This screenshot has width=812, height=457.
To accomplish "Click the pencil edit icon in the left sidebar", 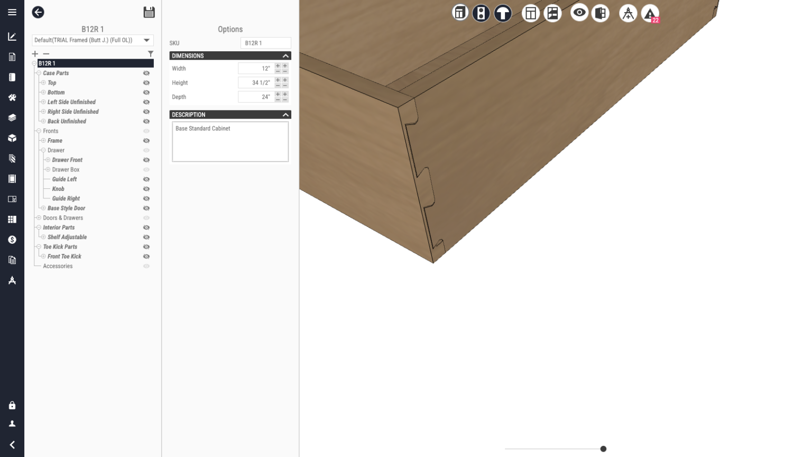I will click(x=12, y=36).
